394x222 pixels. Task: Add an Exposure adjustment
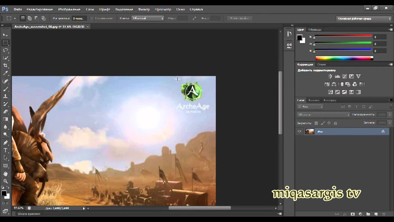click(351, 76)
